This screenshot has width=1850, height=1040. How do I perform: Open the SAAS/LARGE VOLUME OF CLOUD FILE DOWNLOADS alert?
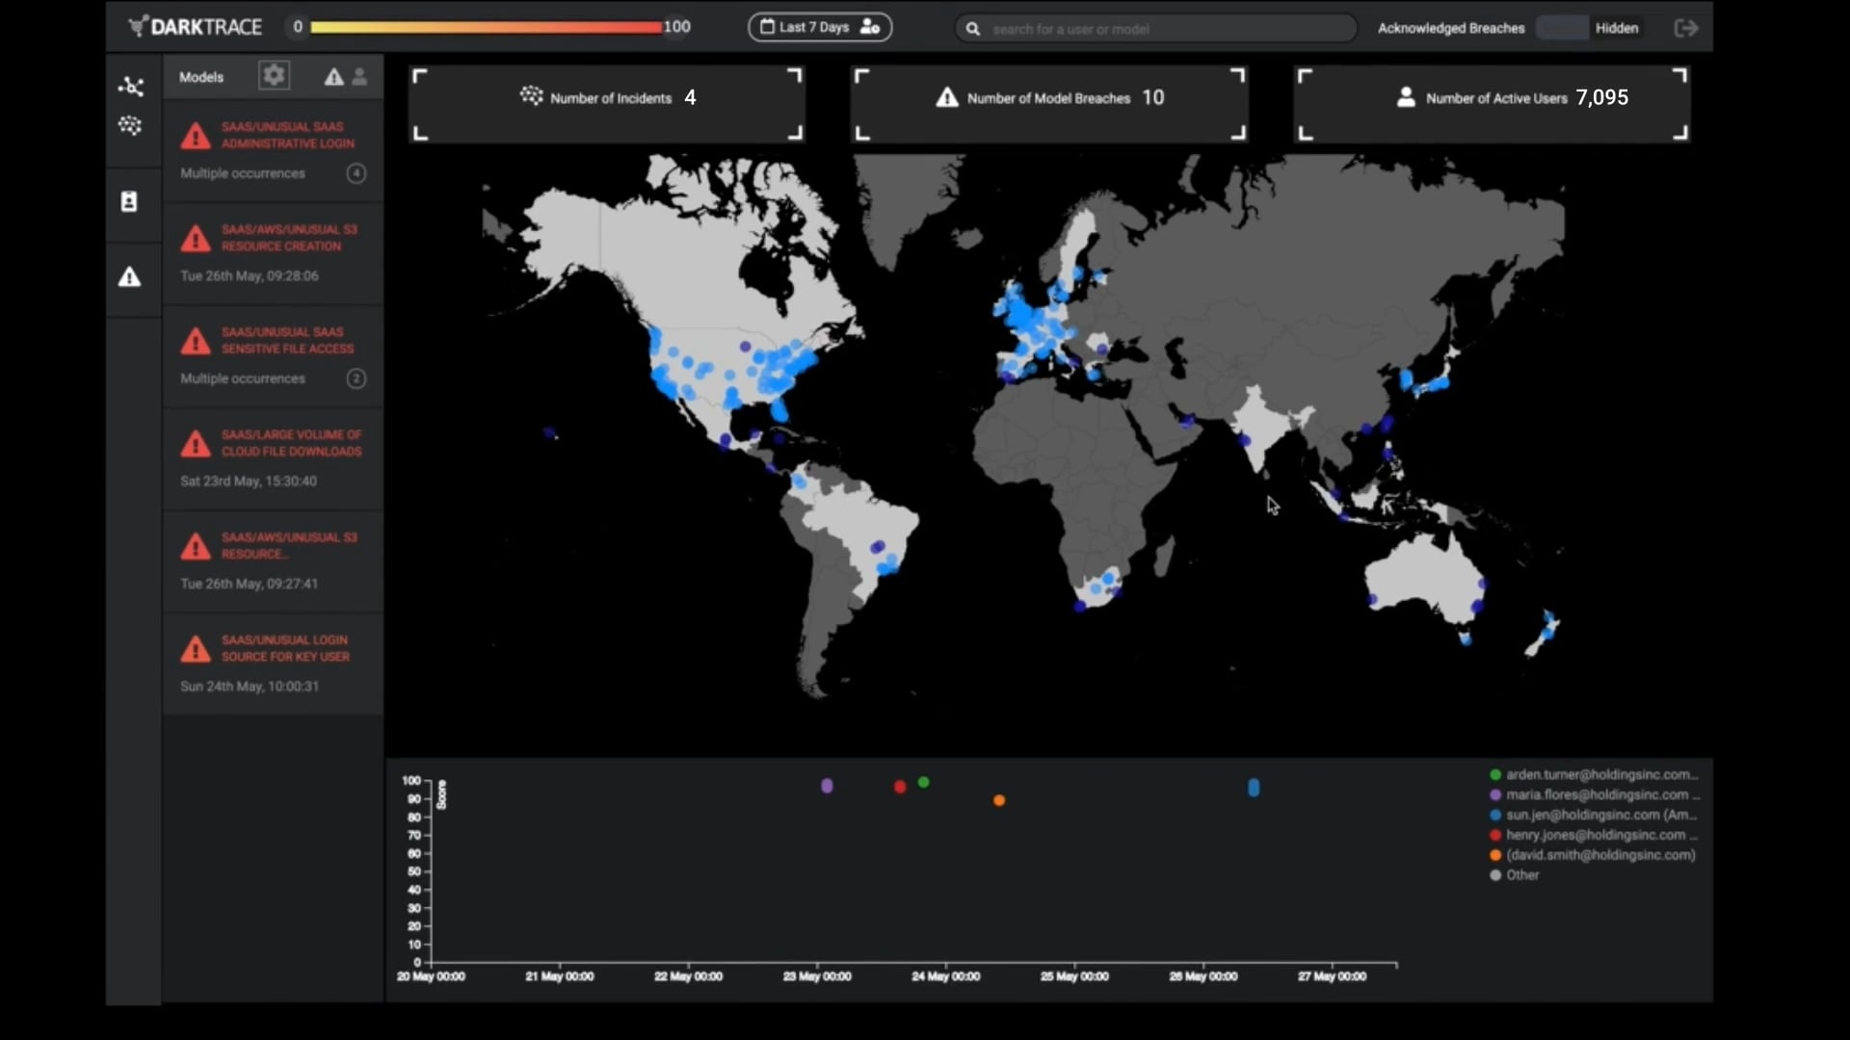tap(273, 444)
